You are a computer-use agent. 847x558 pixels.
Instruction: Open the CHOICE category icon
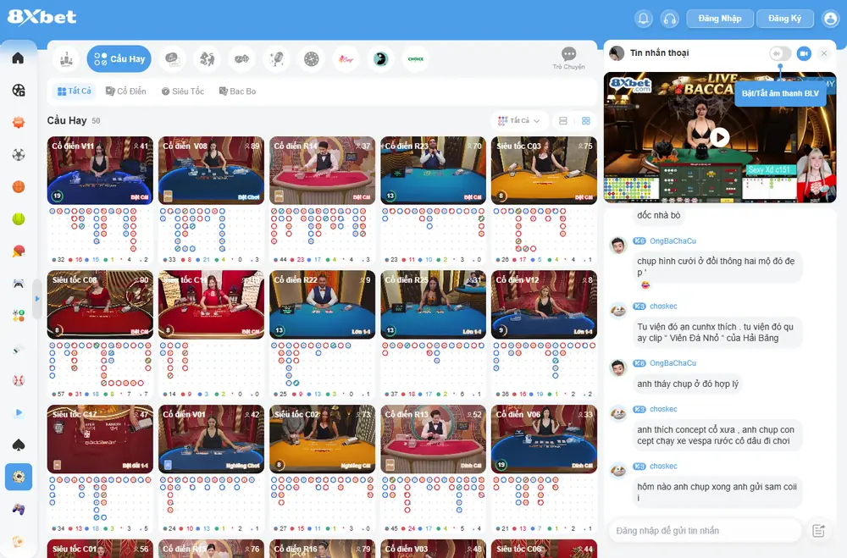(x=416, y=59)
